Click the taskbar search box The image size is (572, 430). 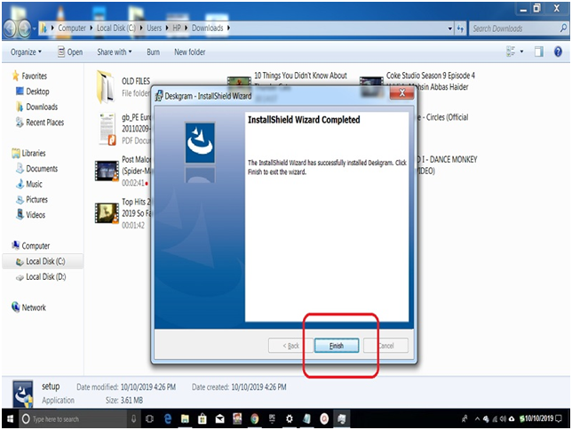tap(73, 418)
